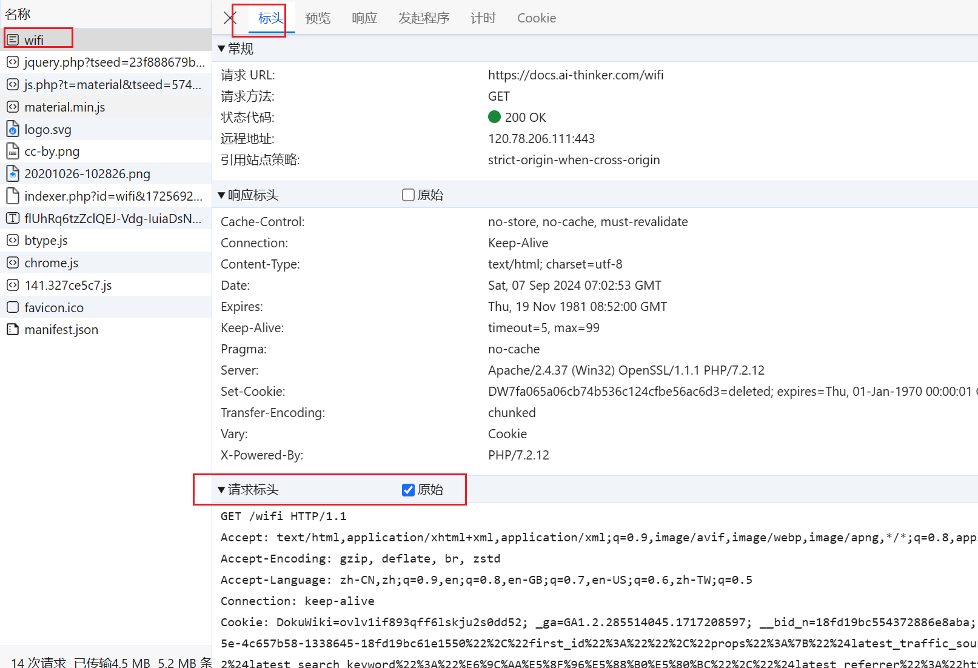Click icon beside favicon.ico request

(13, 307)
